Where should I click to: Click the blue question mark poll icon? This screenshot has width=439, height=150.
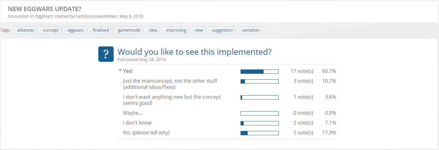tap(106, 54)
